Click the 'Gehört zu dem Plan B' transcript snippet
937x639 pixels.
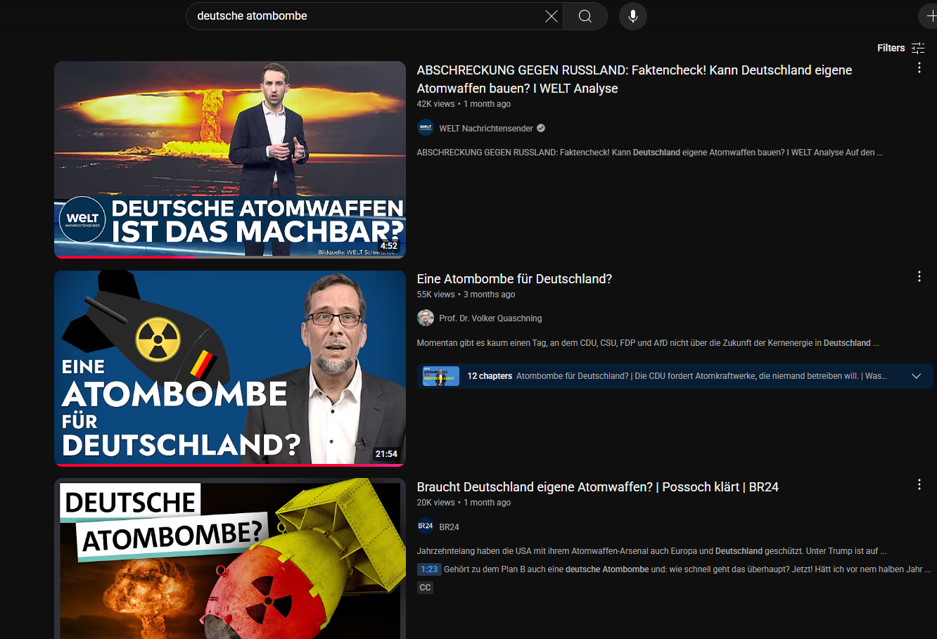pyautogui.click(x=687, y=569)
